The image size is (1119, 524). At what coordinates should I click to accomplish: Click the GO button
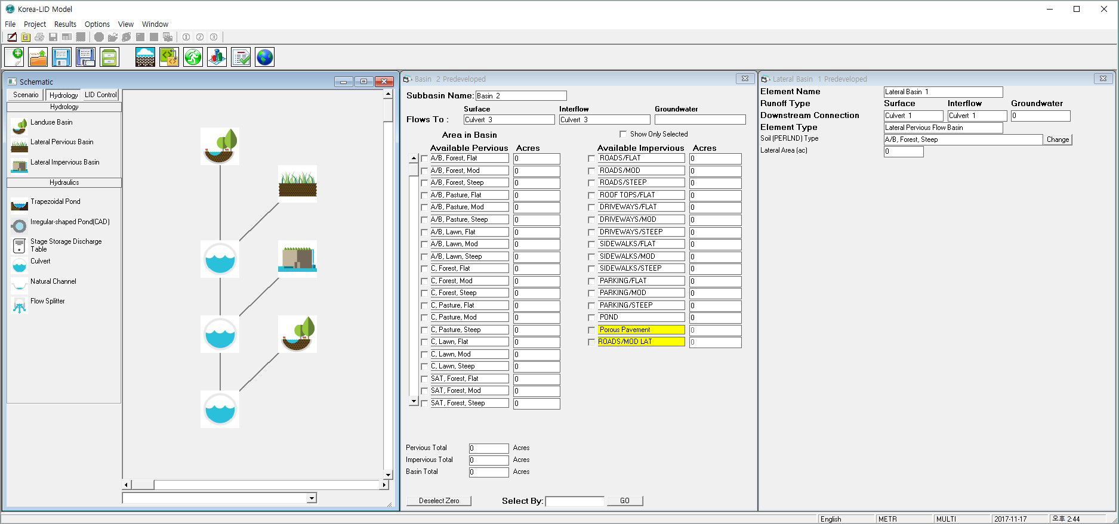tap(625, 501)
